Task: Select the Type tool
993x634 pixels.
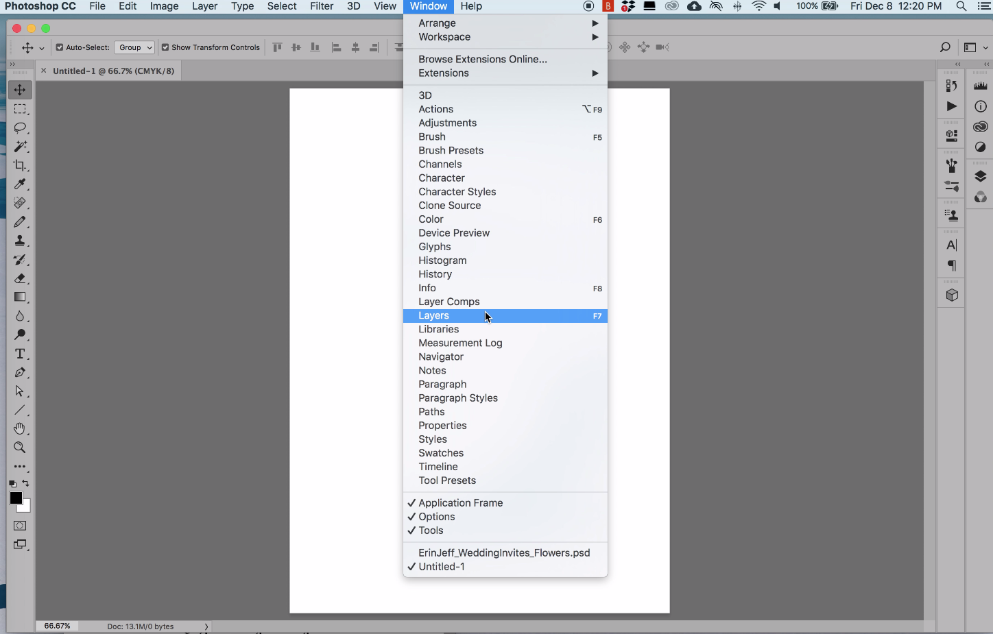Action: pyautogui.click(x=20, y=354)
